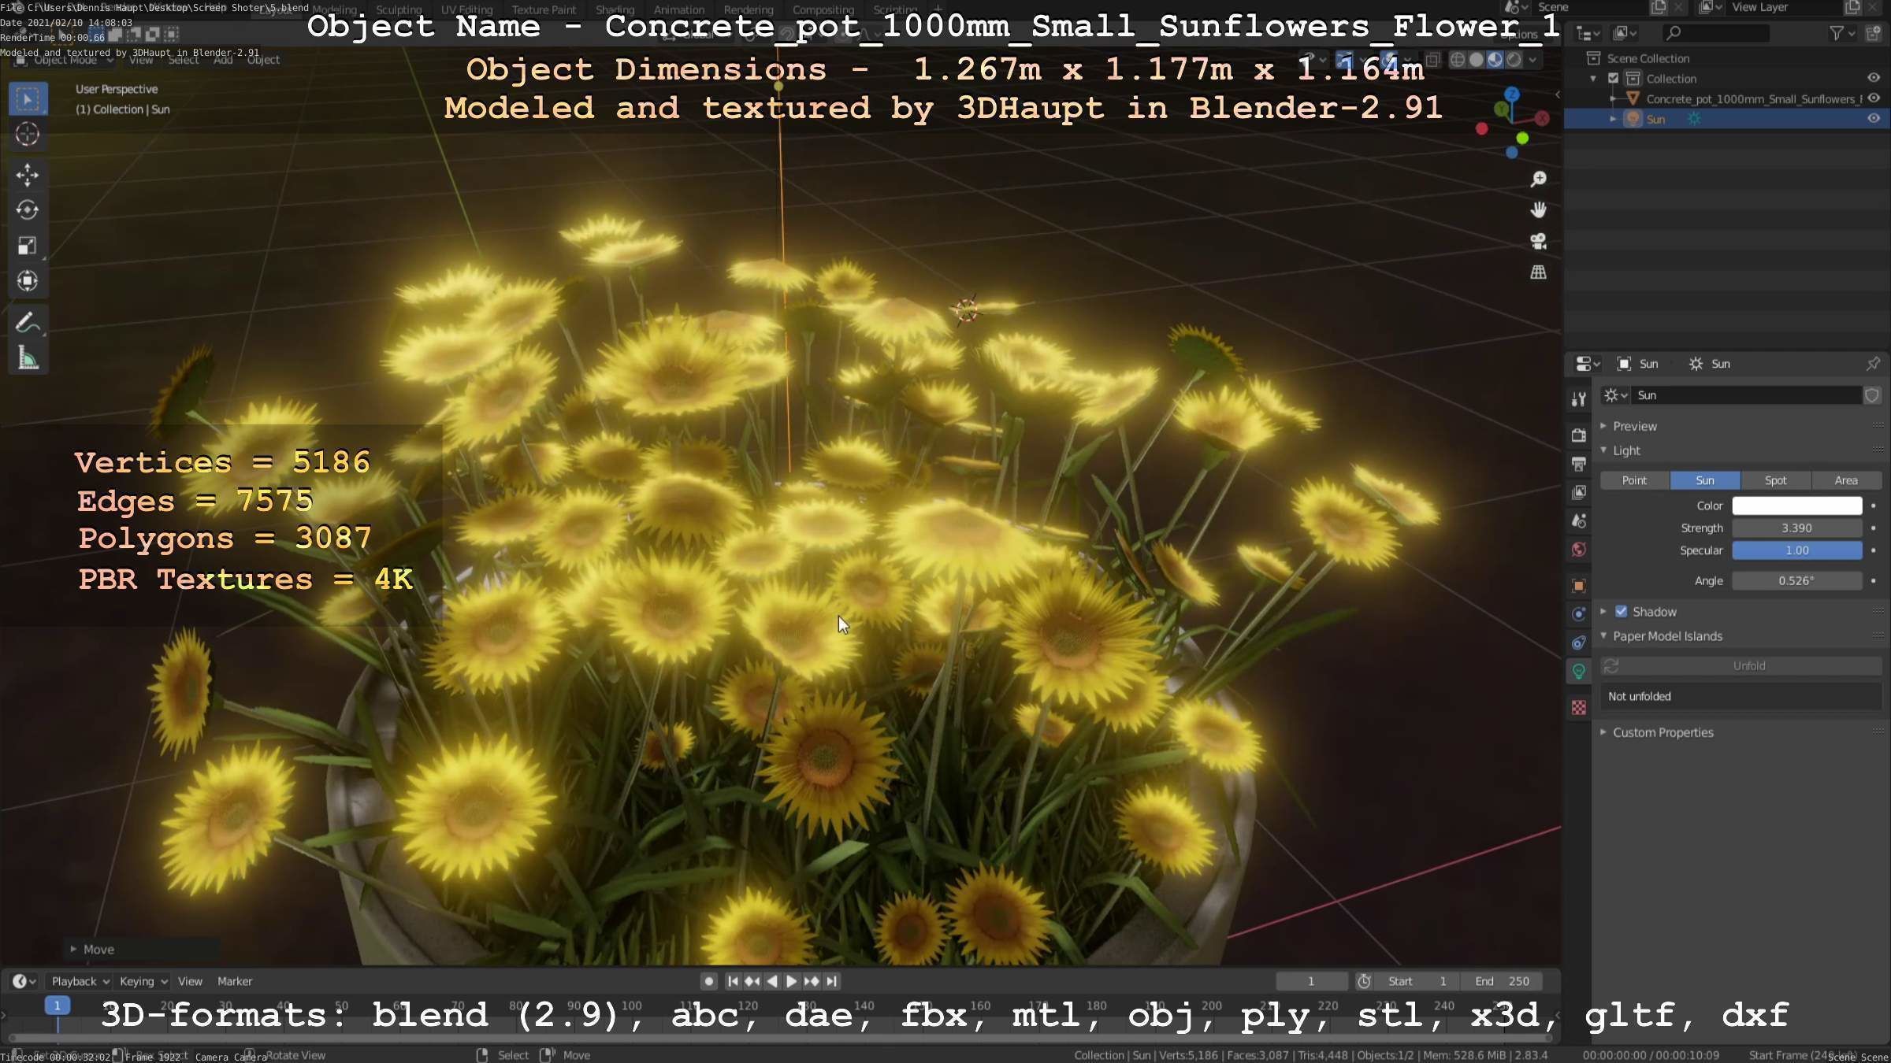Open properties editor type dropdown
The height and width of the screenshot is (1063, 1891).
(1587, 364)
